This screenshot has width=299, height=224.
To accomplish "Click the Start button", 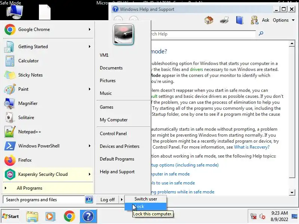I will [x=10, y=217].
